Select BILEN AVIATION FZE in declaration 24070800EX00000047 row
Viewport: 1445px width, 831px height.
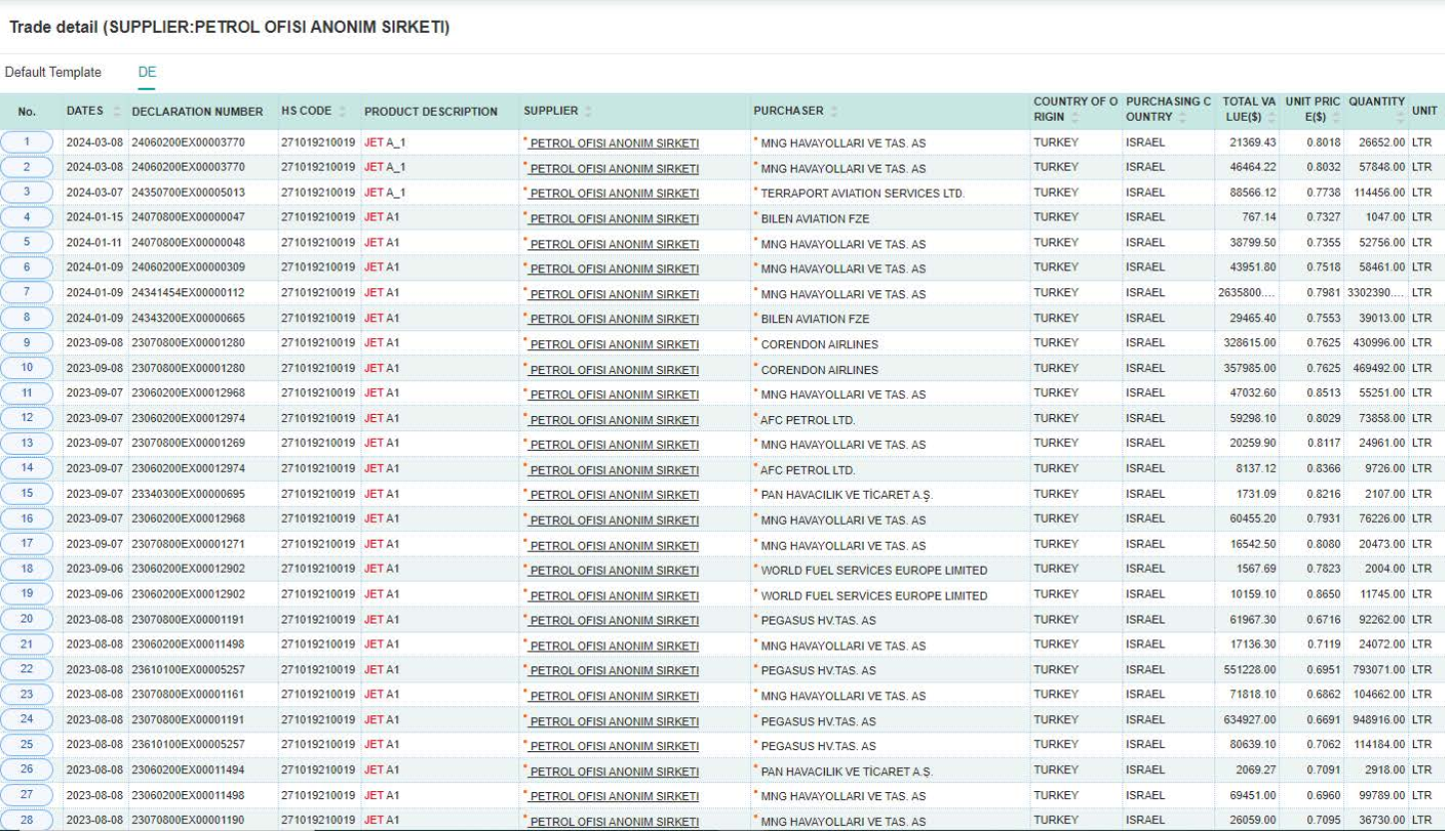click(x=815, y=218)
